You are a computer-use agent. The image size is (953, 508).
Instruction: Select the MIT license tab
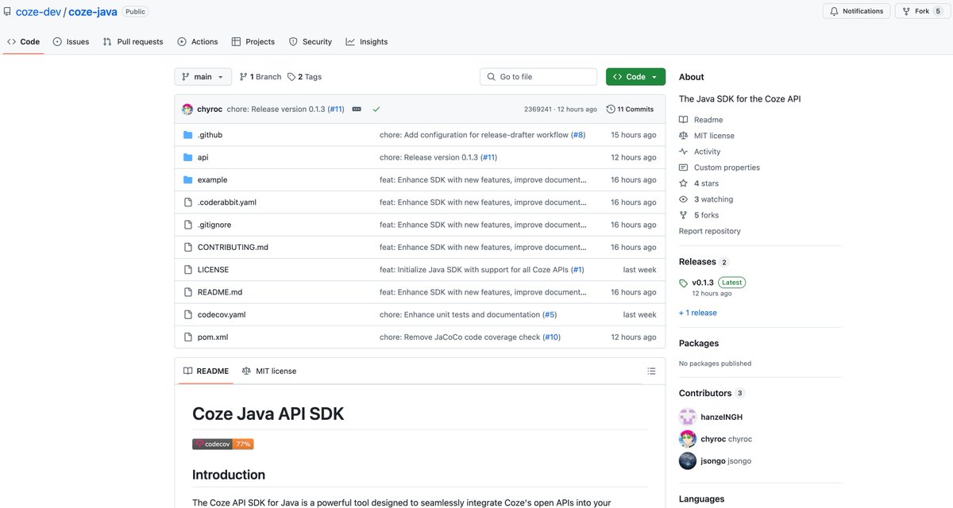[269, 371]
